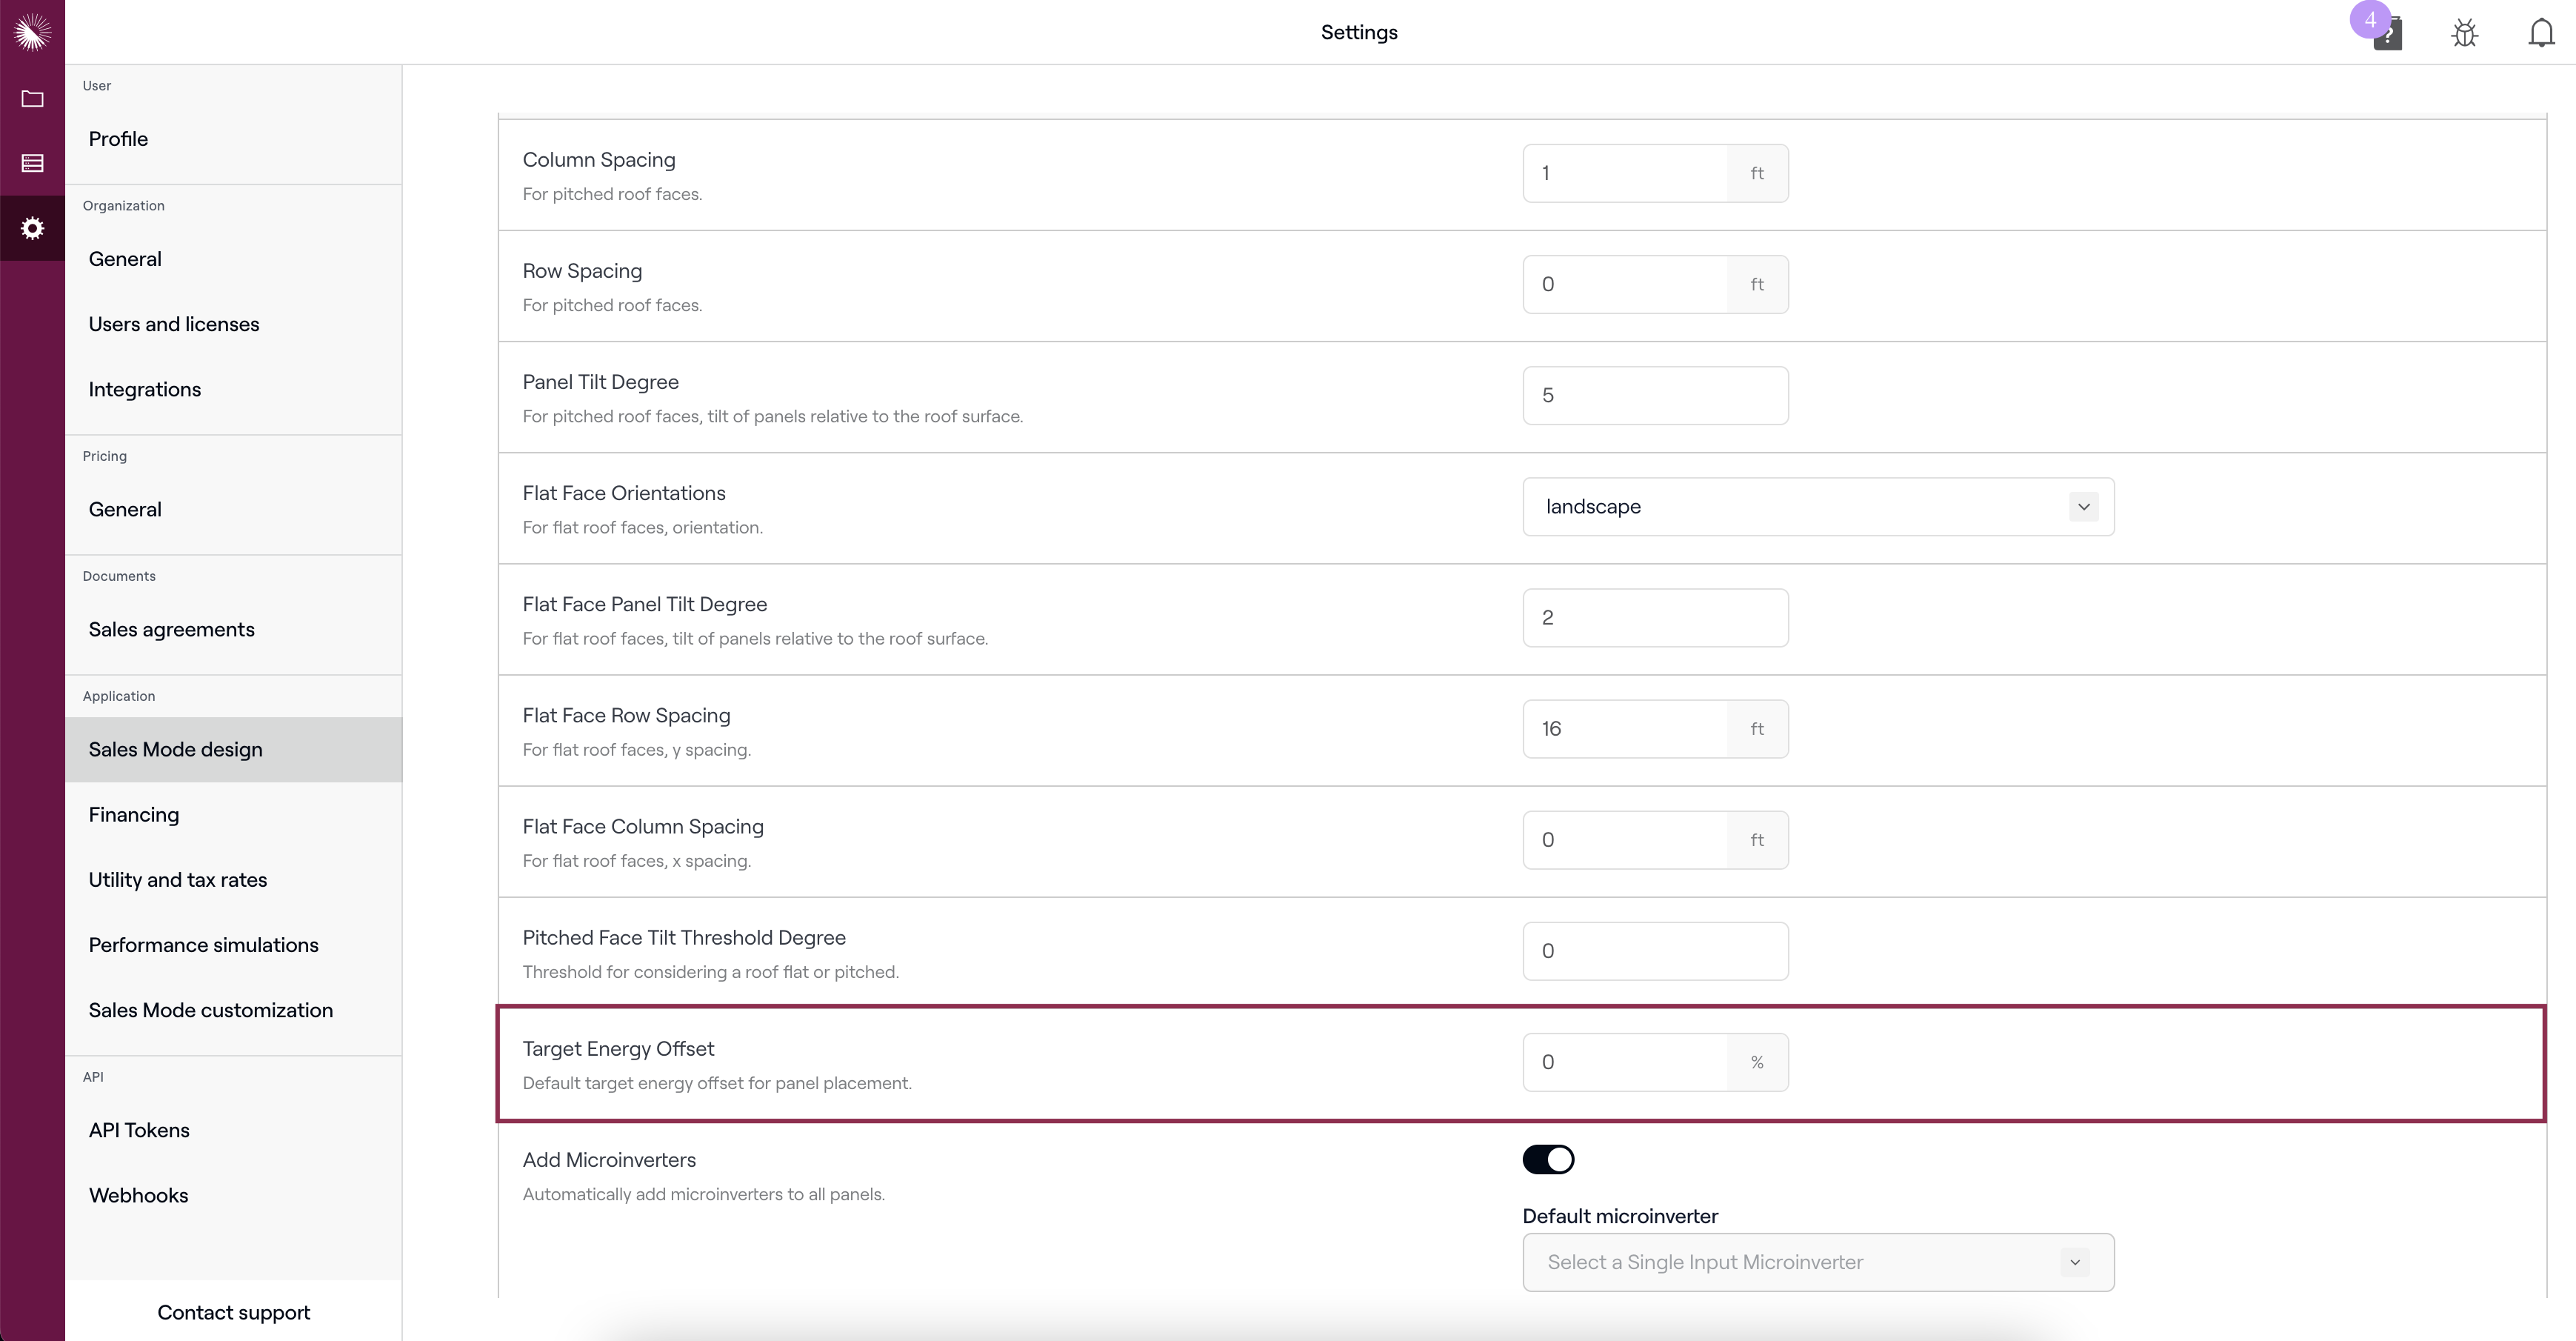The height and width of the screenshot is (1341, 2576).
Task: Focus Column Spacing input field
Action: tap(1625, 173)
